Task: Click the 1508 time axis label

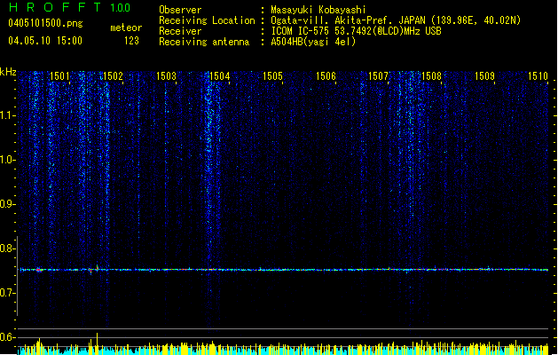Action: (431, 76)
